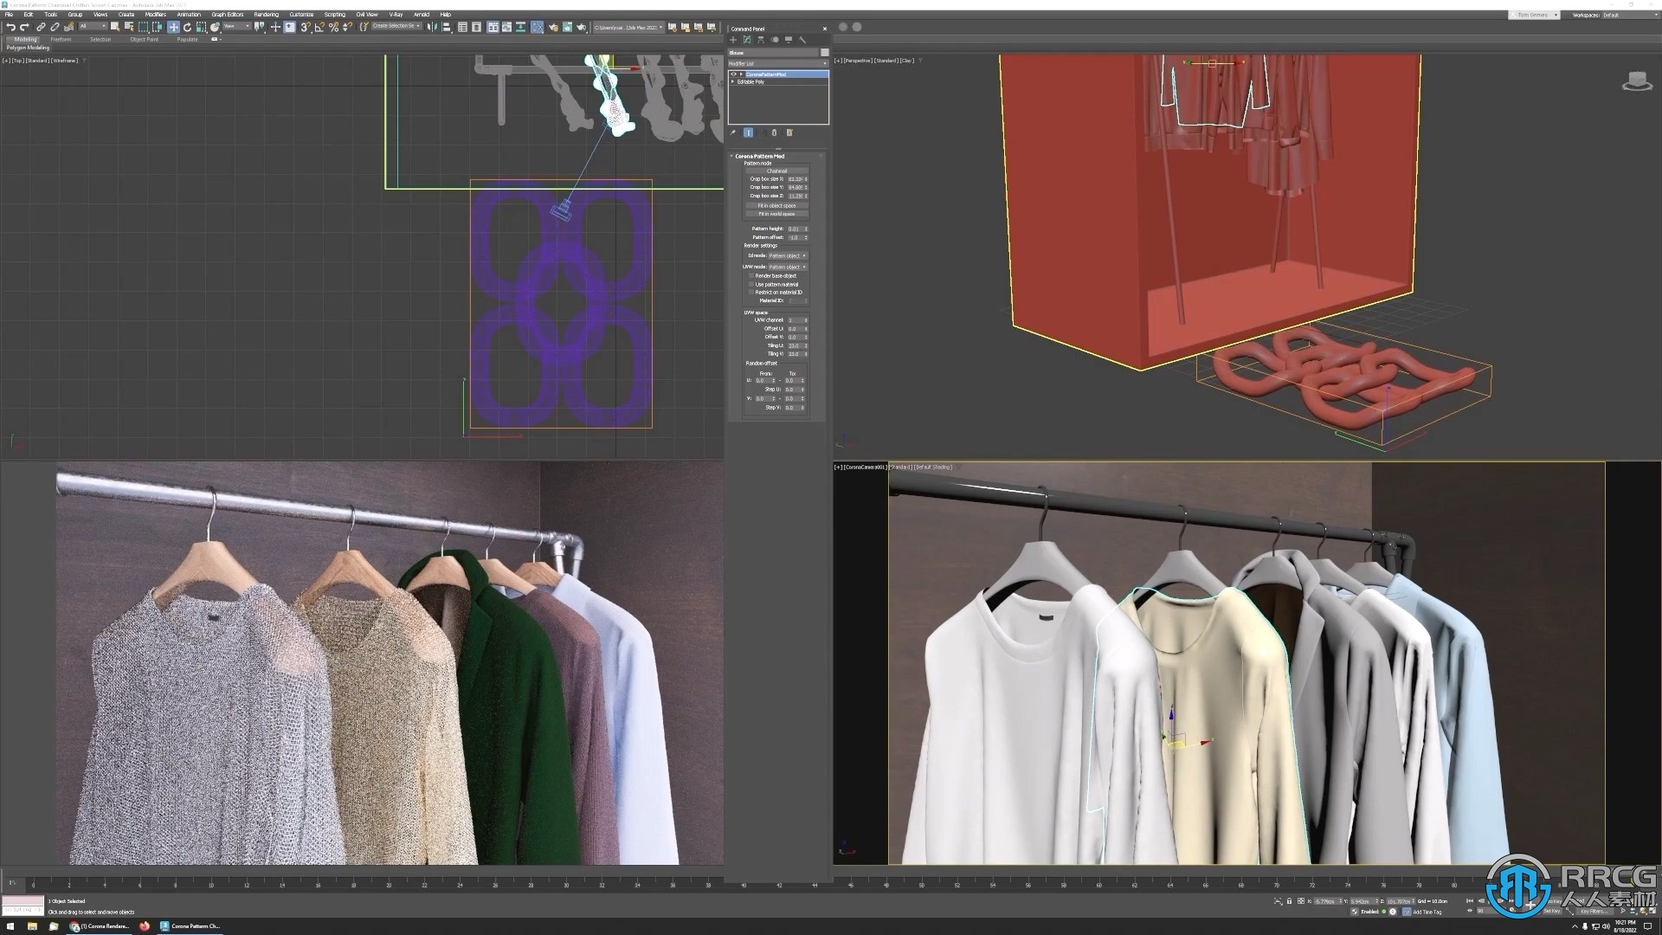Open Top viewport label menu
Viewport: 1662px width, 935px height.
17,61
